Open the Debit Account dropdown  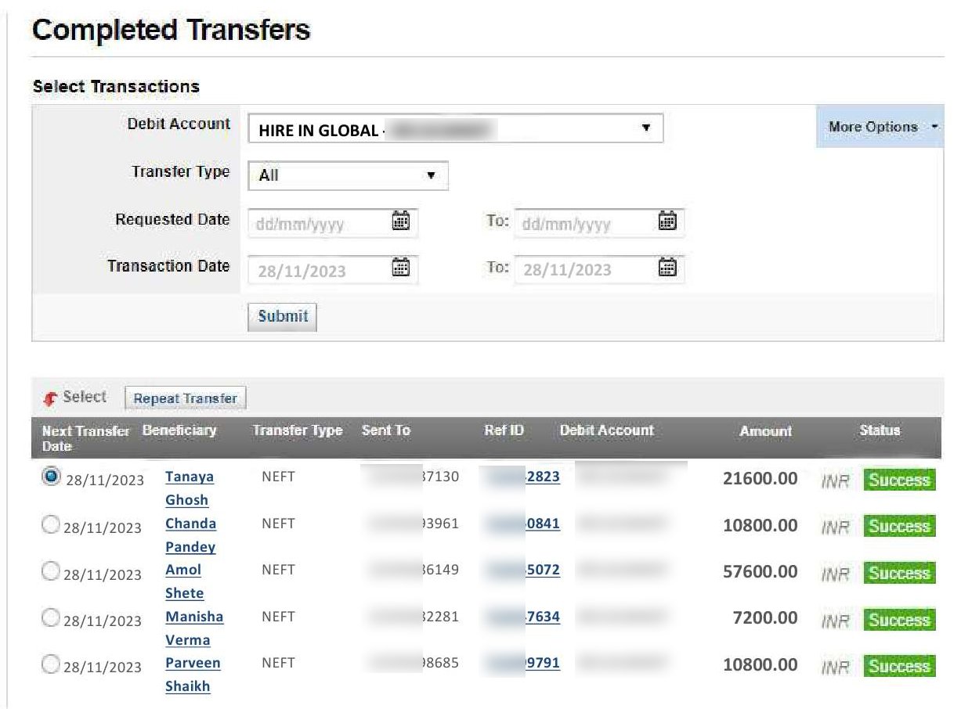[455, 129]
